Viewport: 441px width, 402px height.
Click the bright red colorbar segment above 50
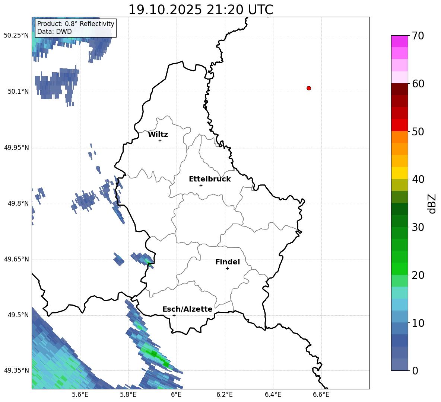click(x=399, y=125)
